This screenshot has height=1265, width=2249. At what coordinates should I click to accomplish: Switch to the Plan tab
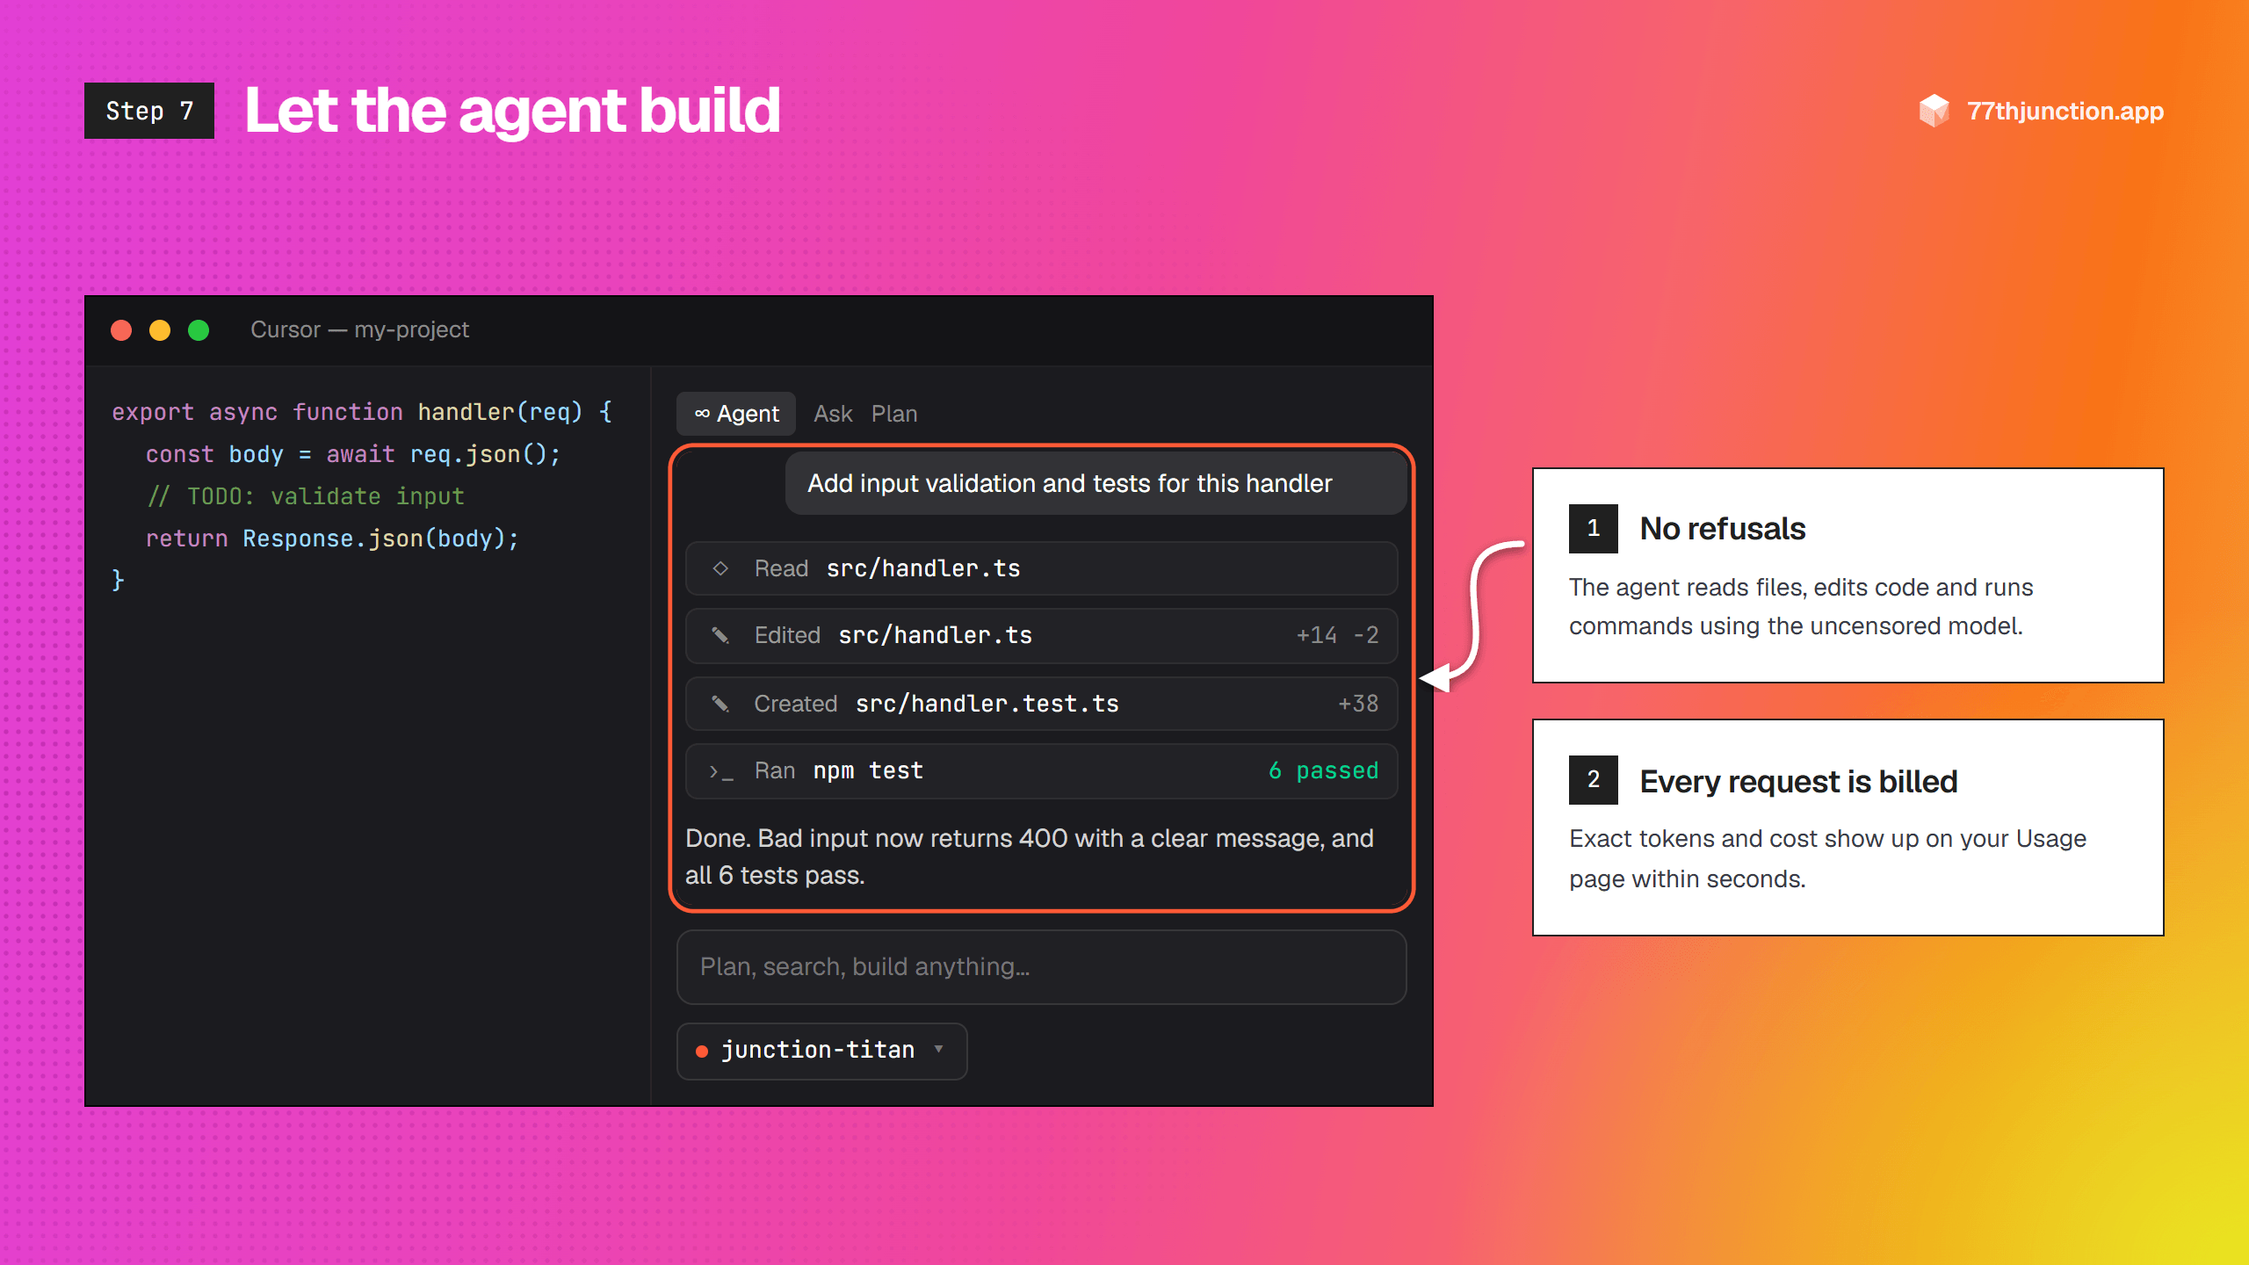[x=894, y=414]
